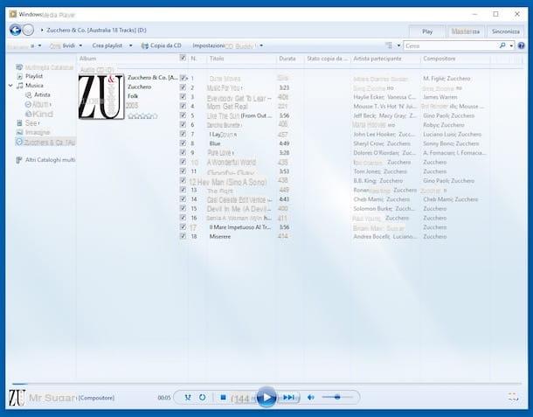Click the Folk genre label
The image size is (533, 417).
(x=133, y=96)
